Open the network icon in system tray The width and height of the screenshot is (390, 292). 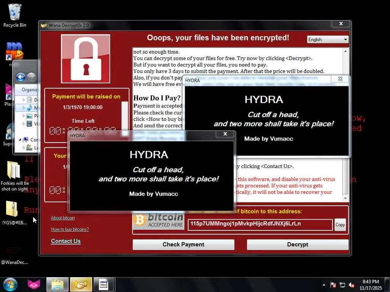coord(342,285)
